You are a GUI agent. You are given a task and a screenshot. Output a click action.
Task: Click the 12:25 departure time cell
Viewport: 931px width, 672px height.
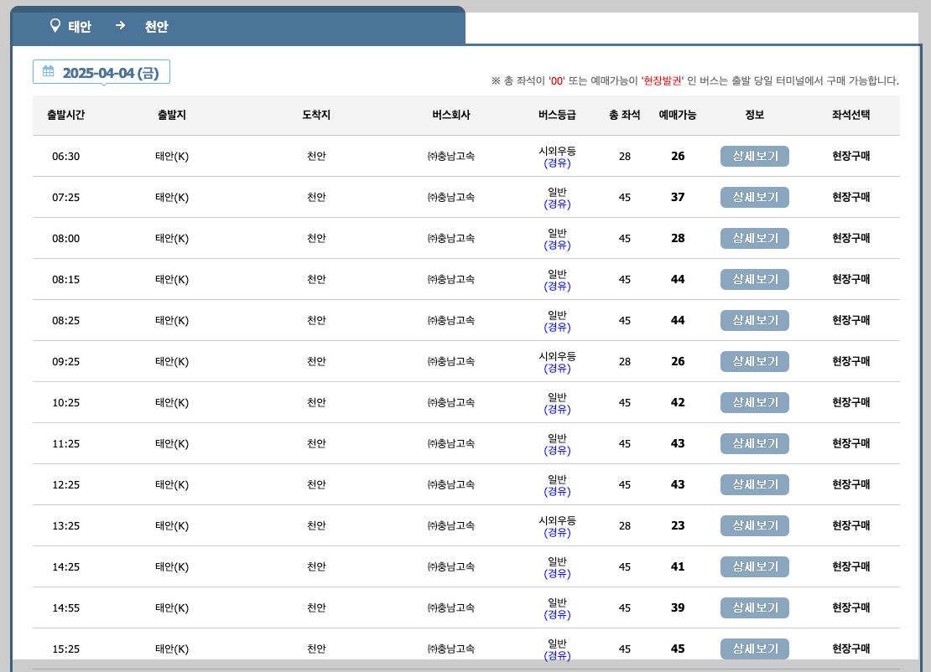click(x=66, y=484)
